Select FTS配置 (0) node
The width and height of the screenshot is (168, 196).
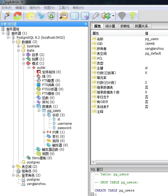pyautogui.click(x=51, y=81)
